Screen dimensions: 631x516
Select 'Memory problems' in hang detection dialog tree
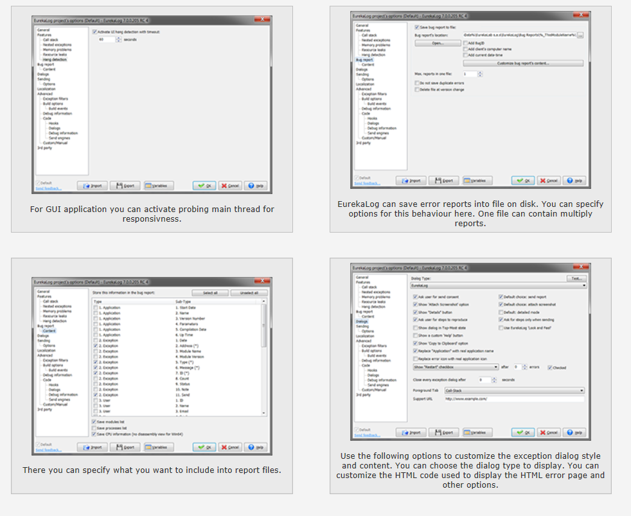pos(57,49)
